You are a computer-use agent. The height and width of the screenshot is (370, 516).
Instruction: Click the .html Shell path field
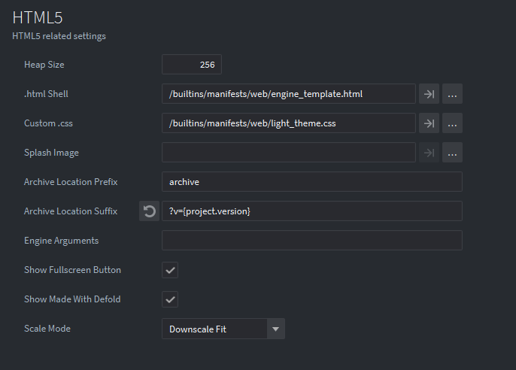[289, 94]
